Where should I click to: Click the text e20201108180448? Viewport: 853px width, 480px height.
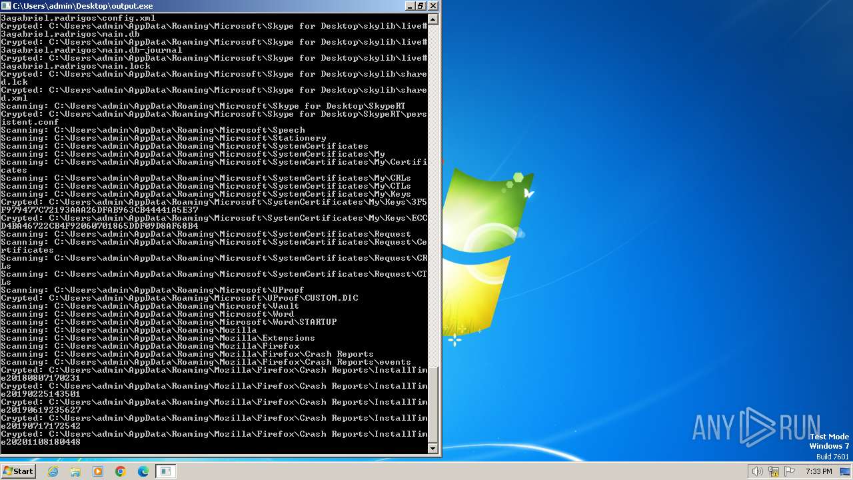(x=41, y=442)
